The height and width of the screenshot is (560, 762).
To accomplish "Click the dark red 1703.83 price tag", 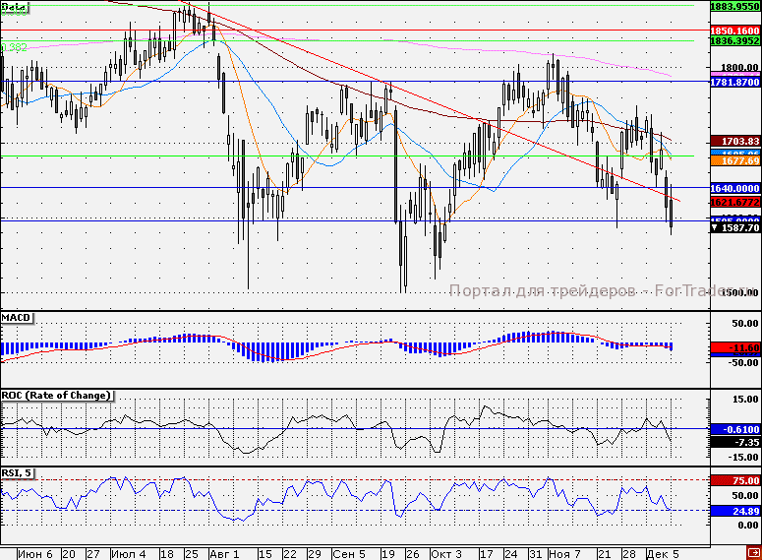I will [x=734, y=141].
